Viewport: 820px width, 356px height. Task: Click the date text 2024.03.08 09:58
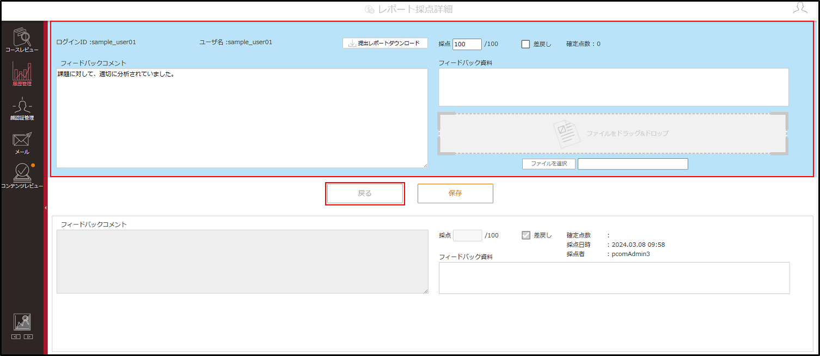pyautogui.click(x=639, y=245)
